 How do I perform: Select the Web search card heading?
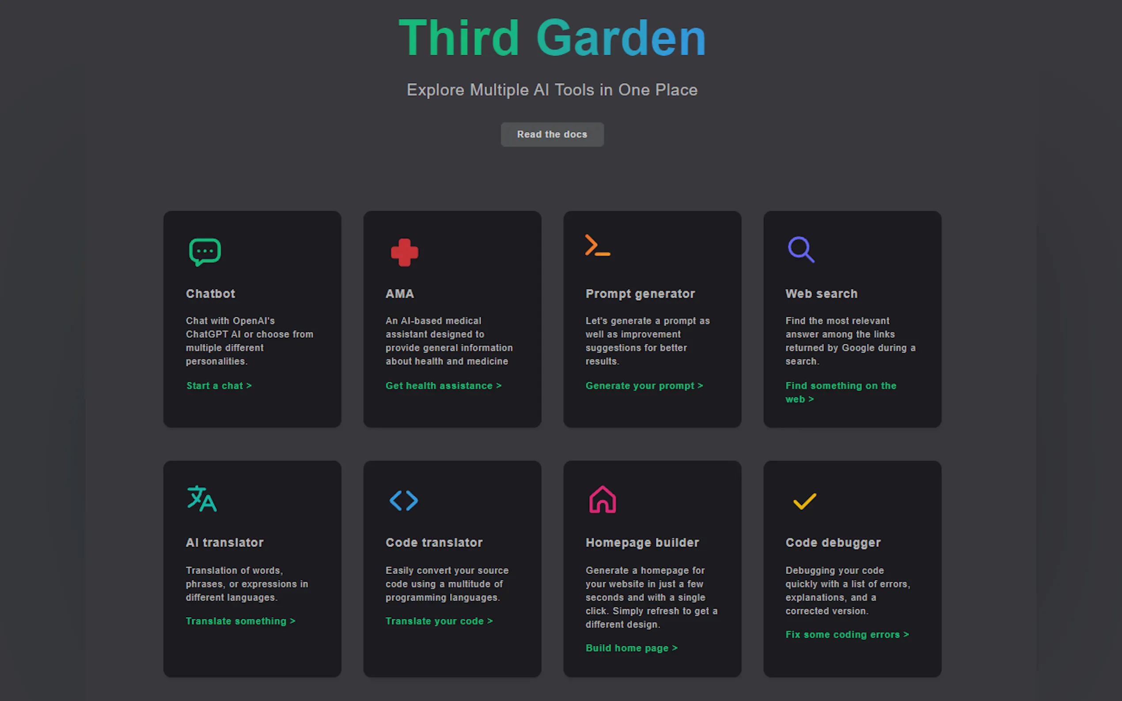(x=821, y=294)
